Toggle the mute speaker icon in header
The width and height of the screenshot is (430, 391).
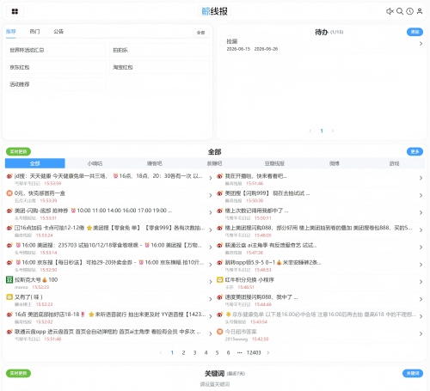(x=390, y=11)
